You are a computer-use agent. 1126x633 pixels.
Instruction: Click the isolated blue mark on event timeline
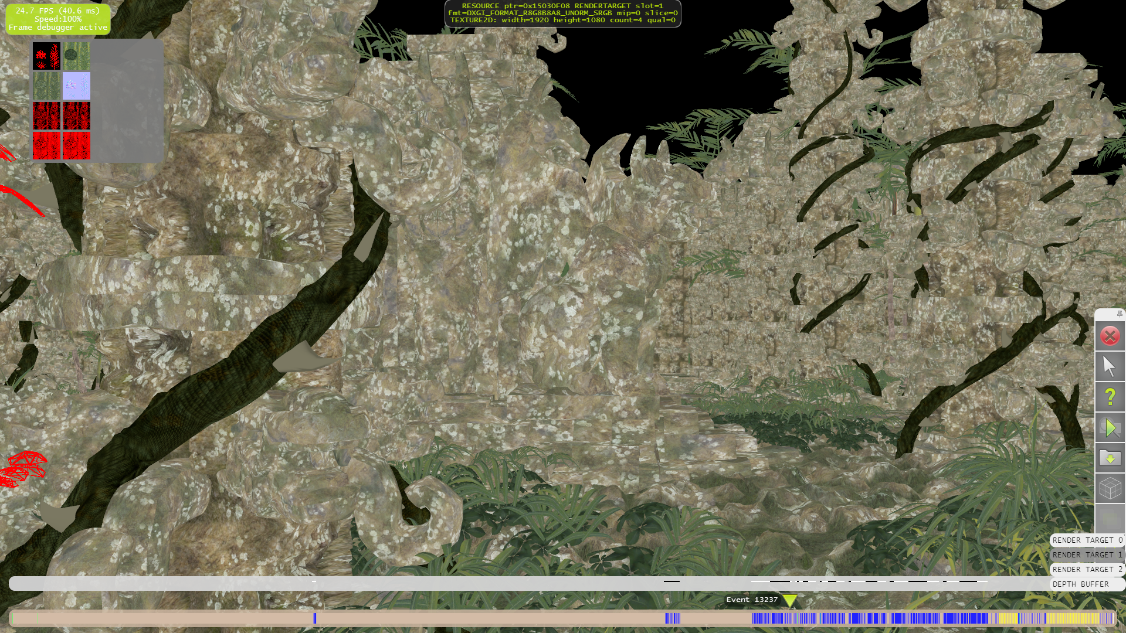pyautogui.click(x=315, y=618)
